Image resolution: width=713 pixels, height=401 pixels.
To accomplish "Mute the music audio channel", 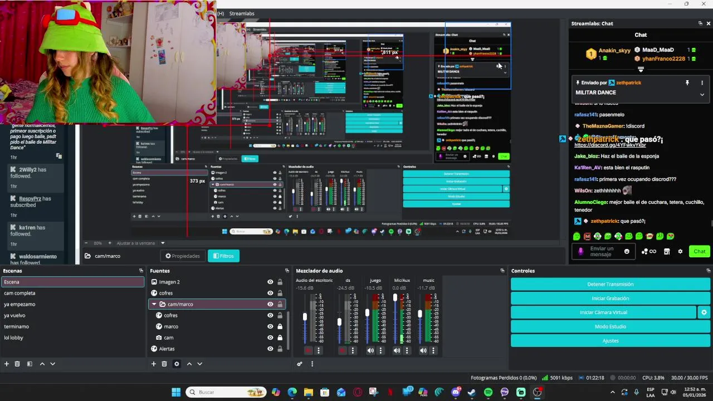I will (x=423, y=350).
